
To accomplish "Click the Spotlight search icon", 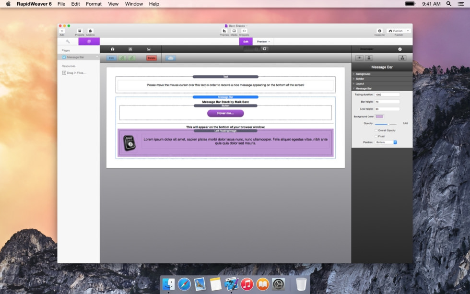I will click(449, 4).
